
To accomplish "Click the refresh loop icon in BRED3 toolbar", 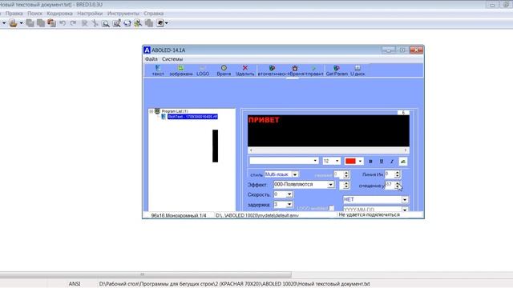I will 127,23.
